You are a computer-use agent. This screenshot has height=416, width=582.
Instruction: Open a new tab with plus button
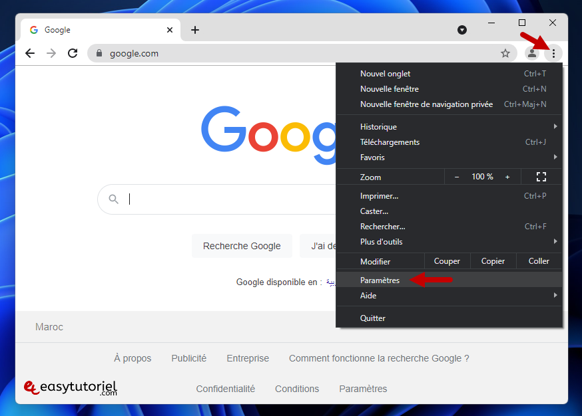pyautogui.click(x=195, y=30)
